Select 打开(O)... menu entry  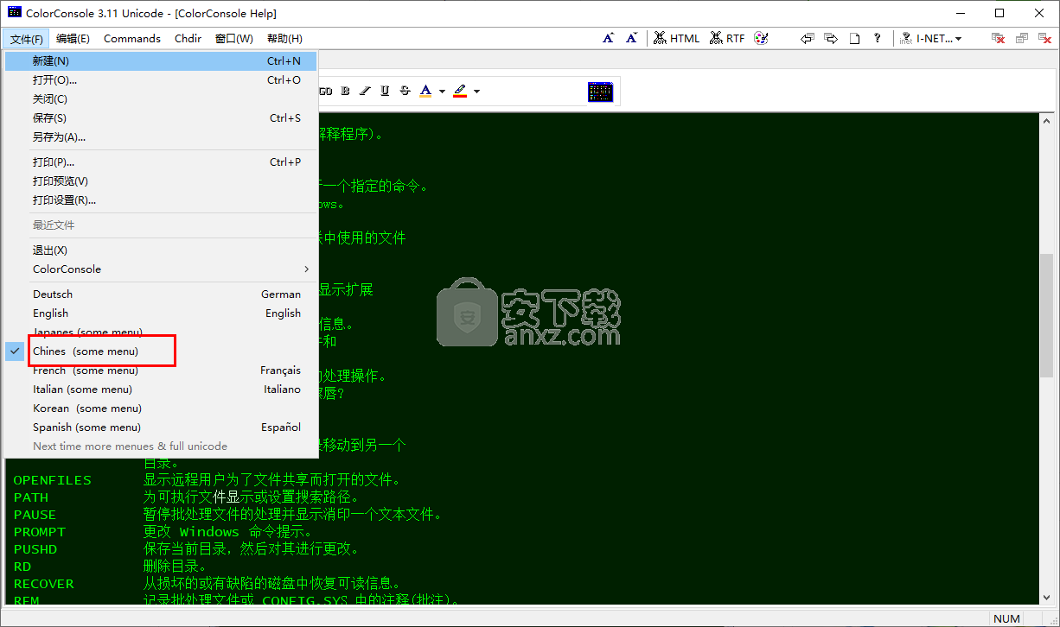[x=162, y=80]
